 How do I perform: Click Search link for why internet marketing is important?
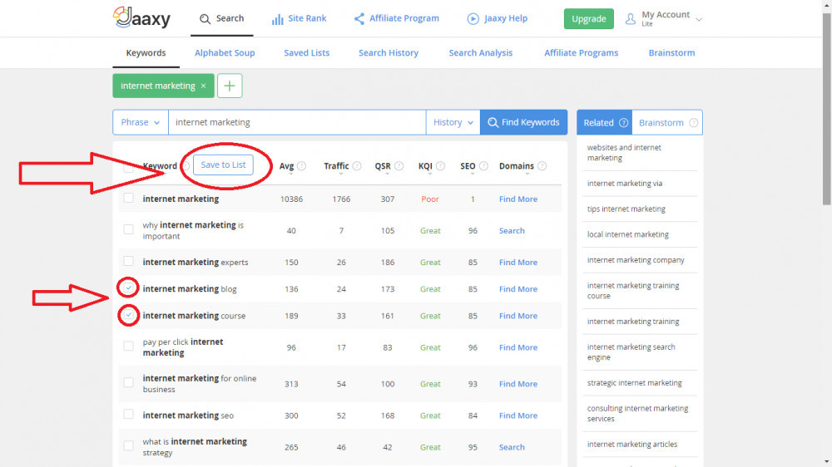[512, 230]
